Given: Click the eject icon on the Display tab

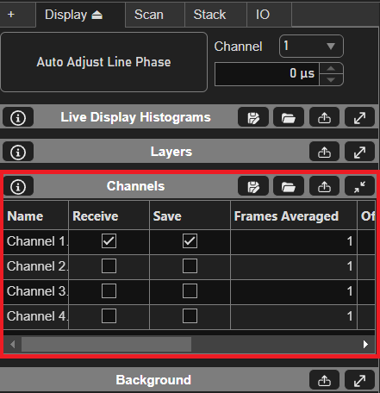Looking at the screenshot, I should (97, 15).
